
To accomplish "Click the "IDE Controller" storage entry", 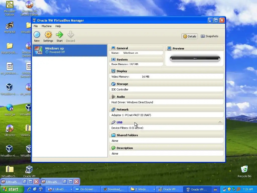I will click(x=120, y=89).
